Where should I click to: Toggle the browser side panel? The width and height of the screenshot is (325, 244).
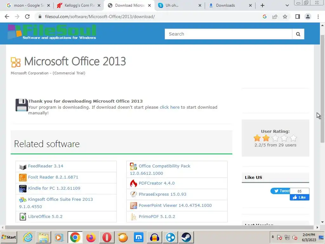coord(298,17)
